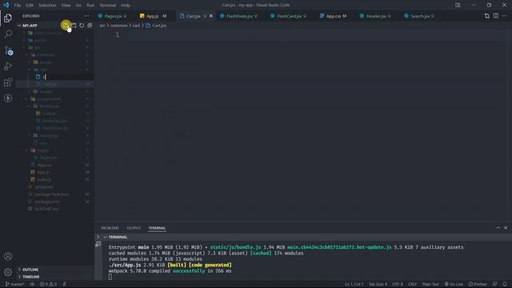Open the View menu
This screenshot has width=512, height=288.
click(66, 6)
